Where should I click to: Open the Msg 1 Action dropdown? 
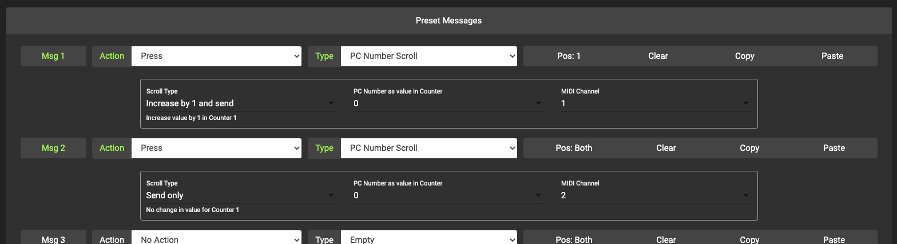216,56
